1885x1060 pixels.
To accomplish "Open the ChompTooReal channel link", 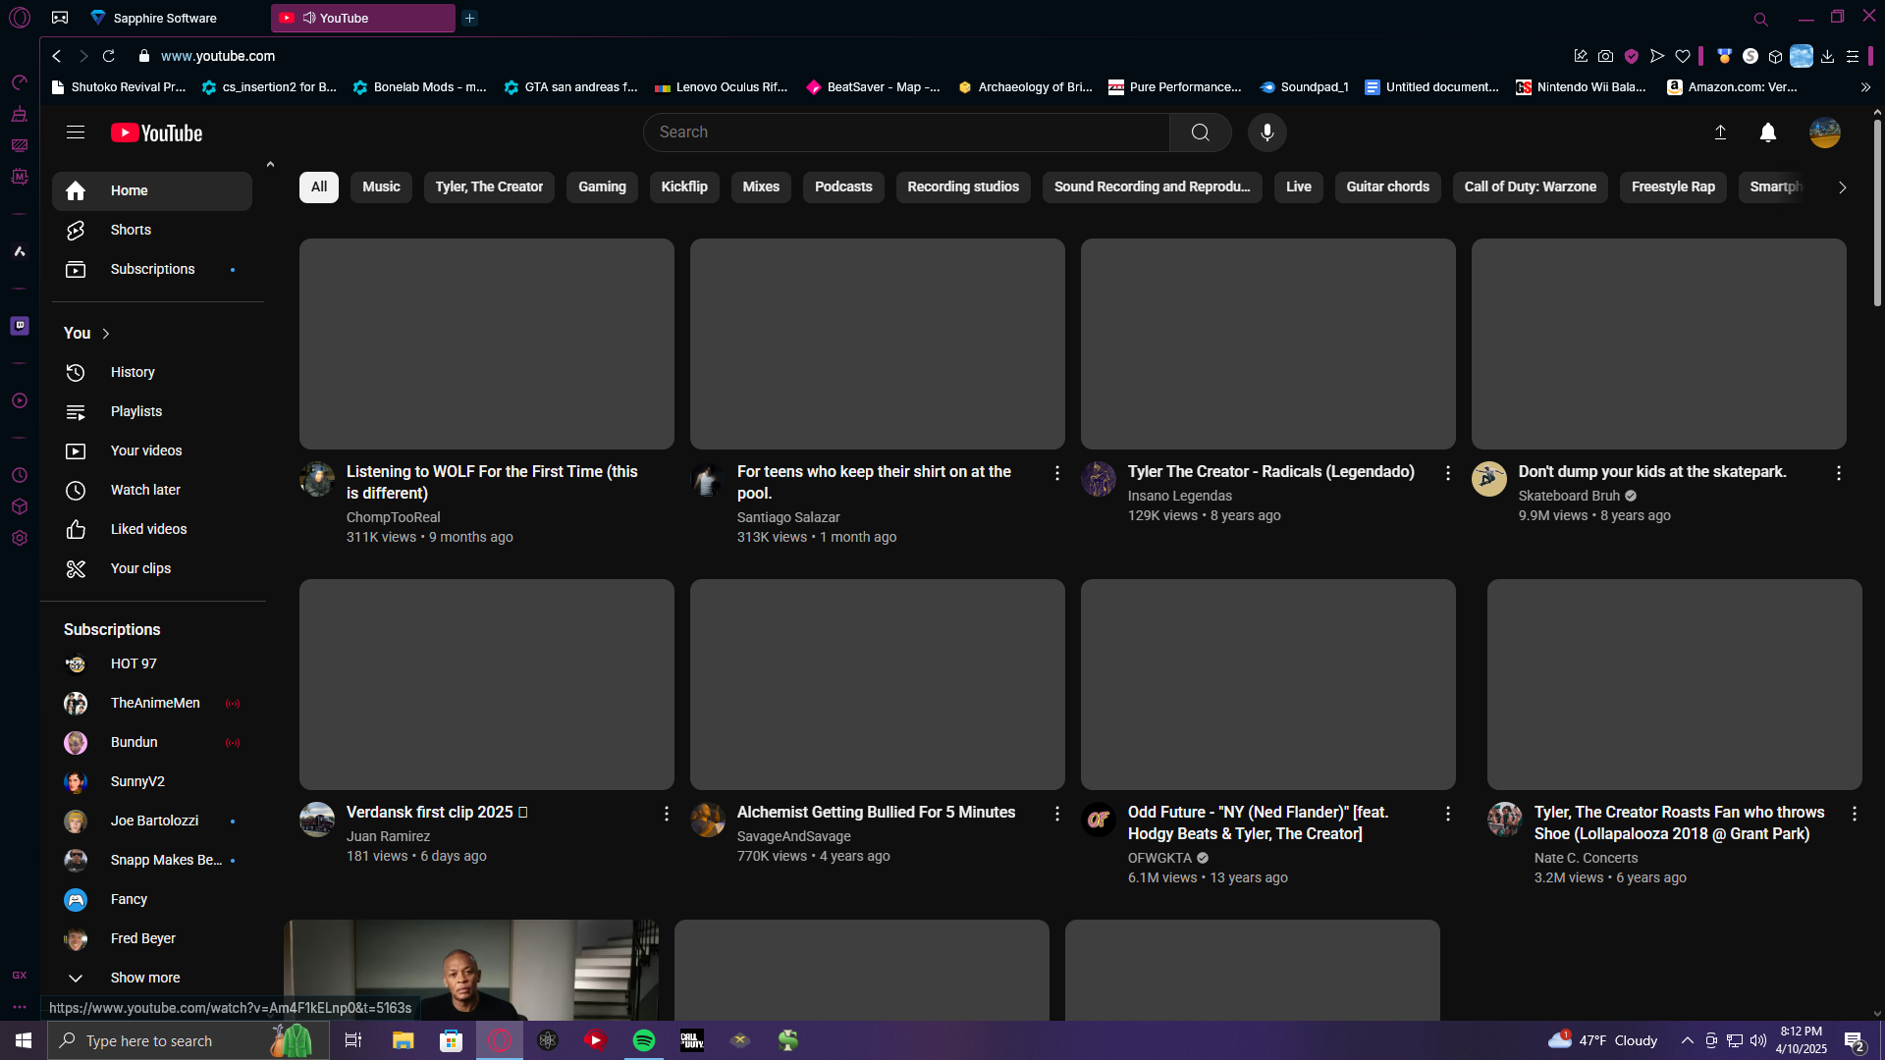I will point(393,517).
